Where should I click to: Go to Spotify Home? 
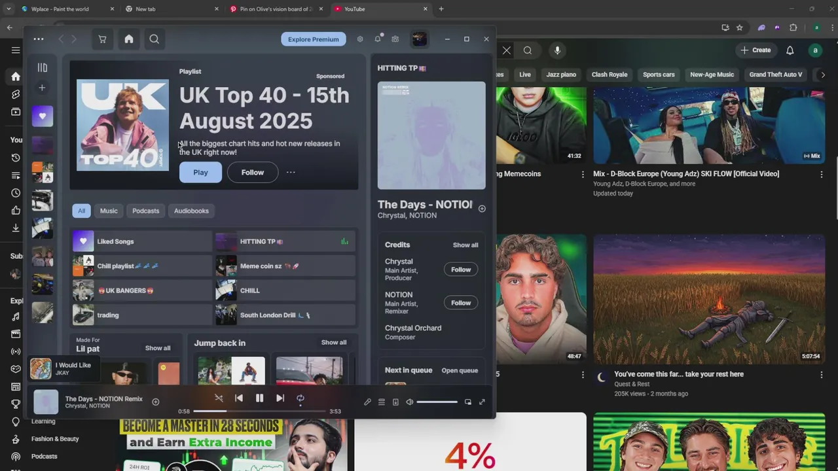[x=129, y=39]
